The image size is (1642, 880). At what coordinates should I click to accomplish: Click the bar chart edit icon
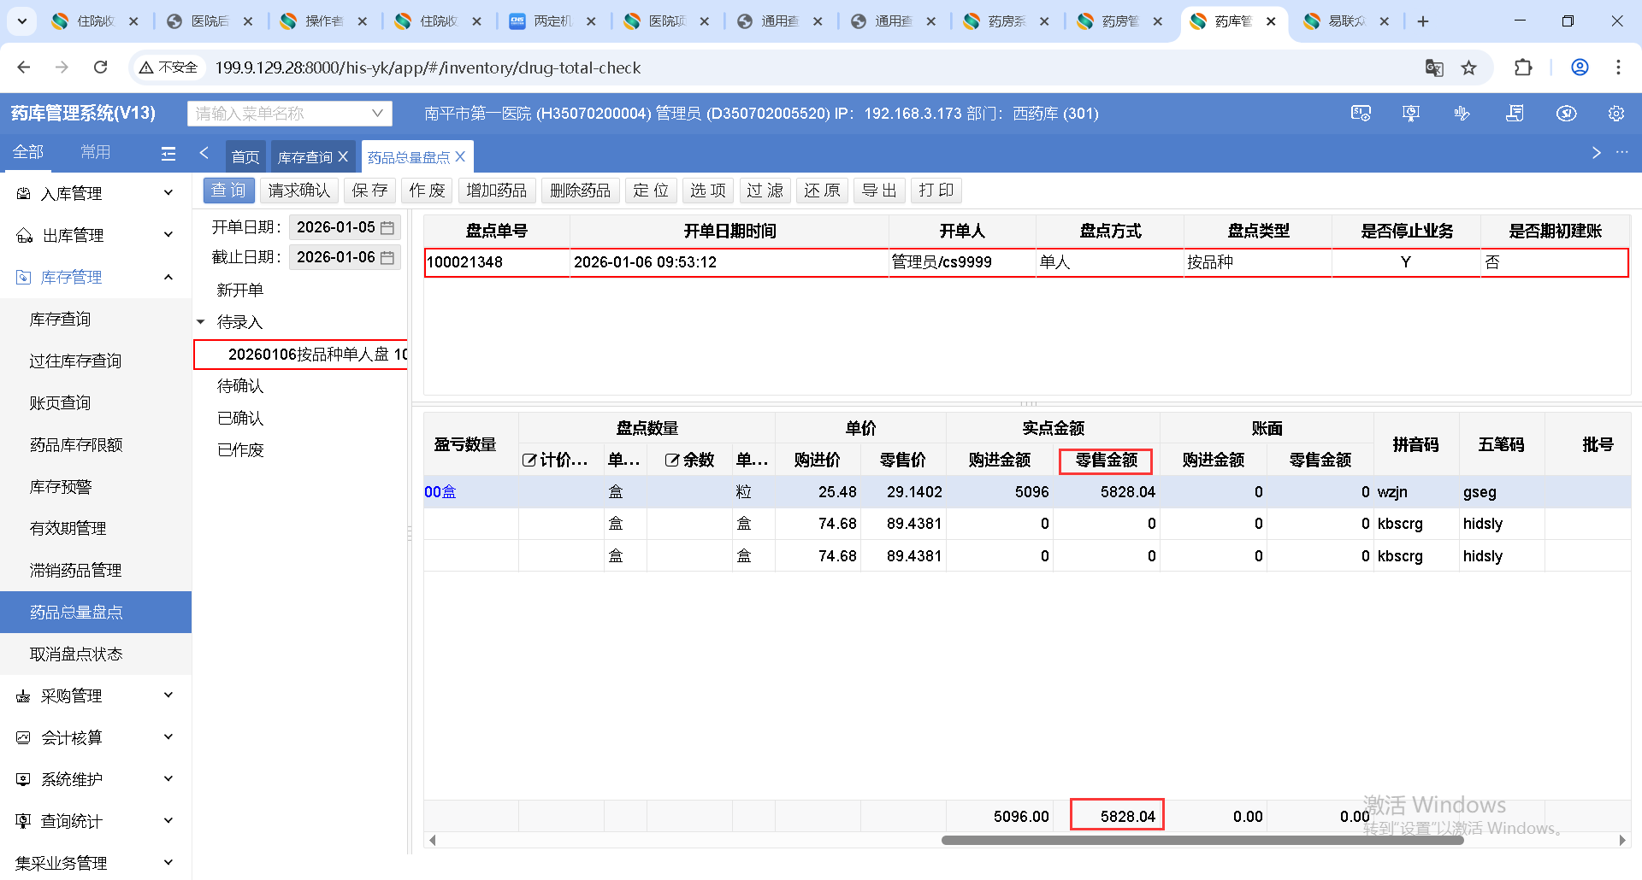tap(1462, 114)
